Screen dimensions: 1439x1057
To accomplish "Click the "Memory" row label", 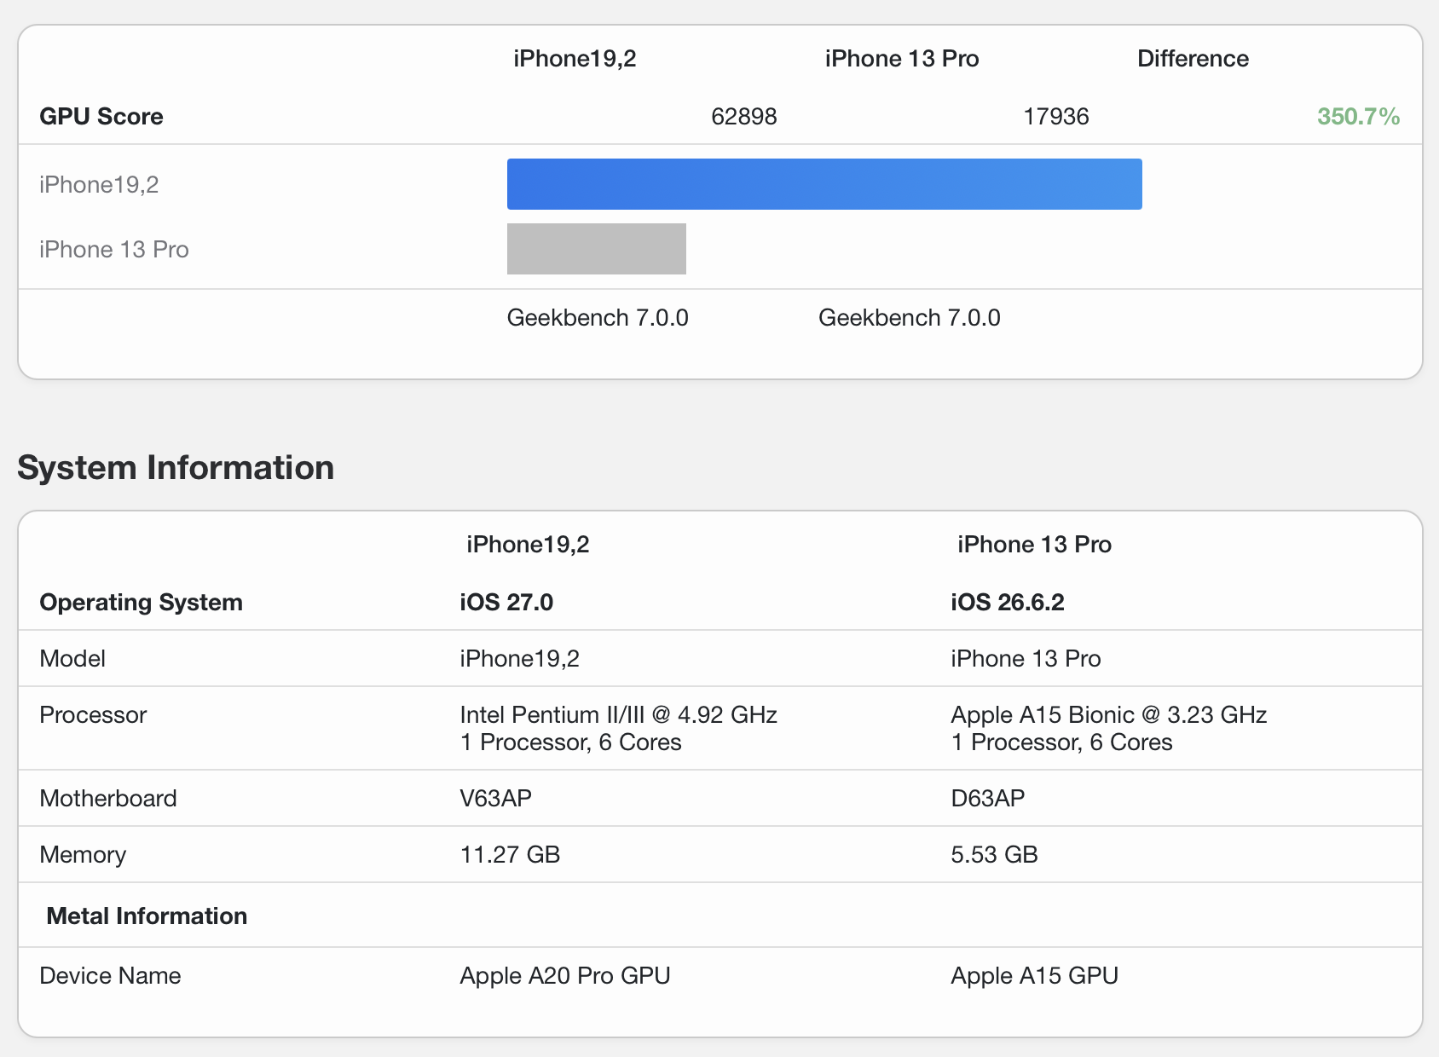I will tap(83, 854).
